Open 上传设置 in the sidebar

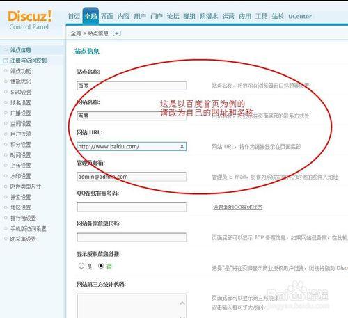(x=21, y=166)
